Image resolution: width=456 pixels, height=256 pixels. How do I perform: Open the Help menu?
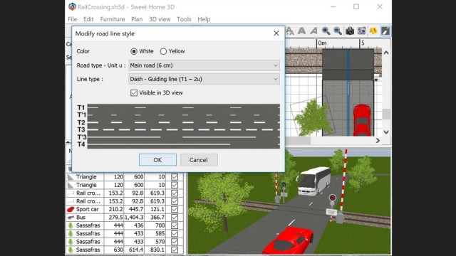click(204, 19)
